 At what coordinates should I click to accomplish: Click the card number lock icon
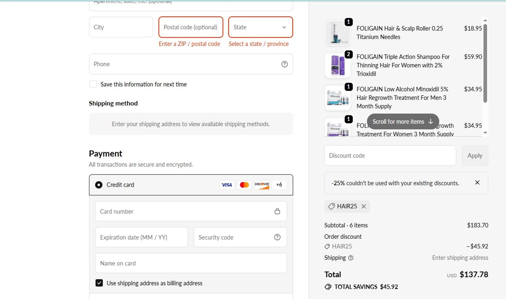pos(277,211)
